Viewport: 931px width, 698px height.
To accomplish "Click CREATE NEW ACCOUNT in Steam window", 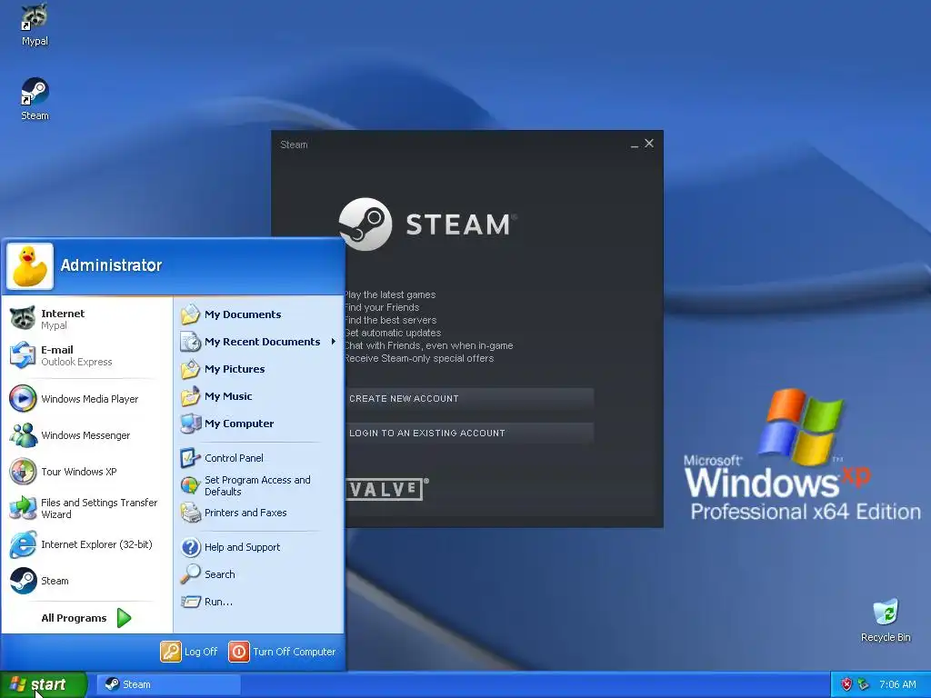I will 469,398.
